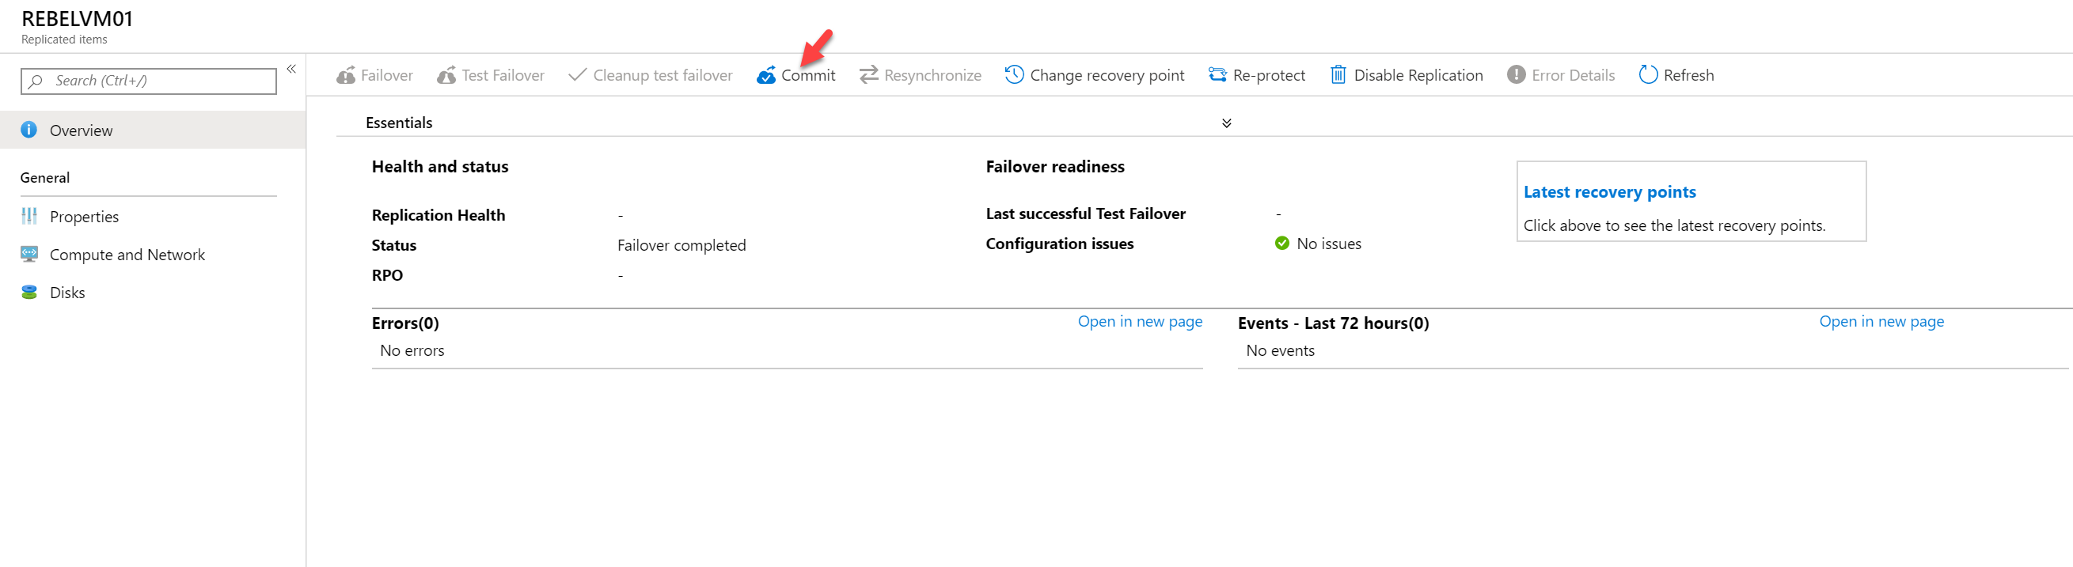Click the Cleanup test failover checkmark icon
This screenshot has width=2073, height=567.
pyautogui.click(x=577, y=75)
